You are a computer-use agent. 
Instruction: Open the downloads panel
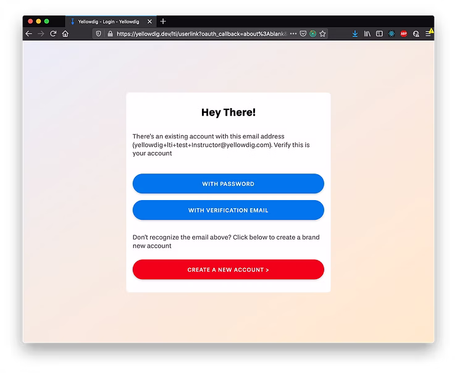355,34
